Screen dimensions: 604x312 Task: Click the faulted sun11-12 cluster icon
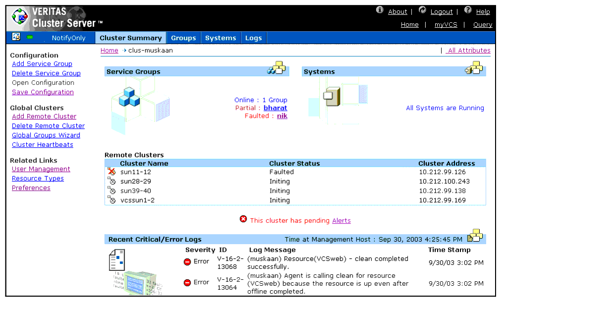[x=111, y=172]
